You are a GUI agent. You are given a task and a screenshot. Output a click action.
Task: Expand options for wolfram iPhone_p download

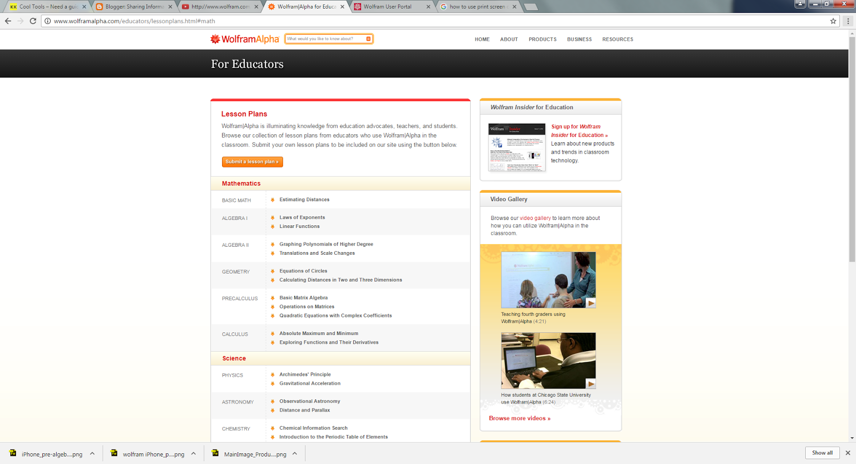(x=193, y=454)
